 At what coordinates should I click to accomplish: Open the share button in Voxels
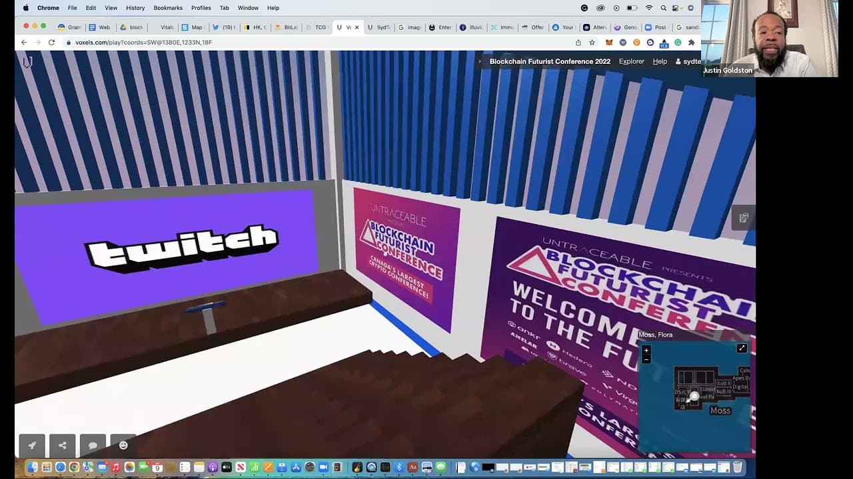point(63,446)
